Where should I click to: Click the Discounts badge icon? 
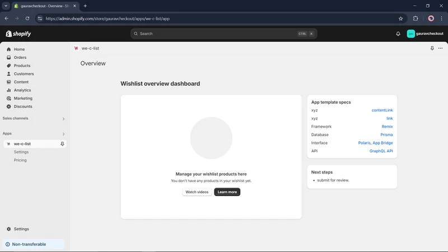point(9,106)
